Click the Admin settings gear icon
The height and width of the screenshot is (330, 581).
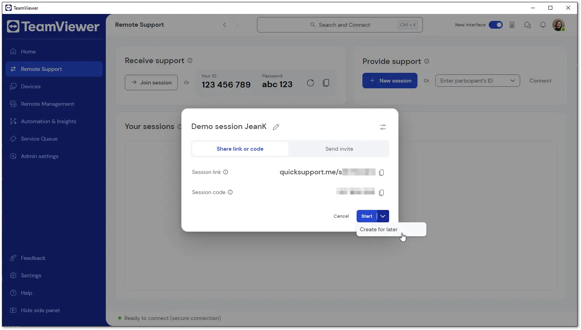click(x=13, y=156)
